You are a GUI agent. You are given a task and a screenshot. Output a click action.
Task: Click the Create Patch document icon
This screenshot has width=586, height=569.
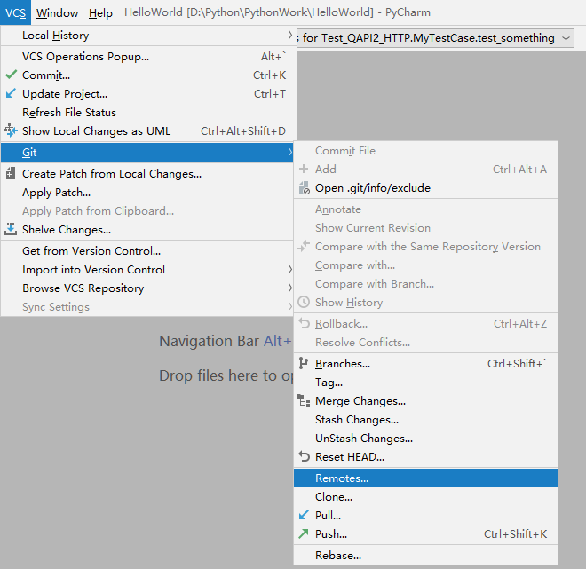point(11,173)
